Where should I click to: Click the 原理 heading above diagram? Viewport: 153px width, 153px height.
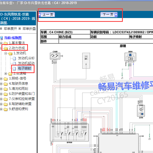click(123, 46)
